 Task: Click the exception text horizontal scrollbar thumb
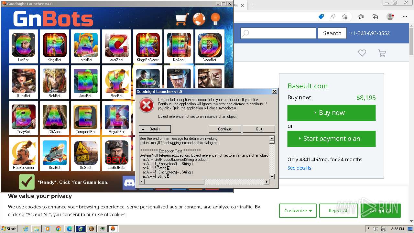pyautogui.click(x=174, y=182)
